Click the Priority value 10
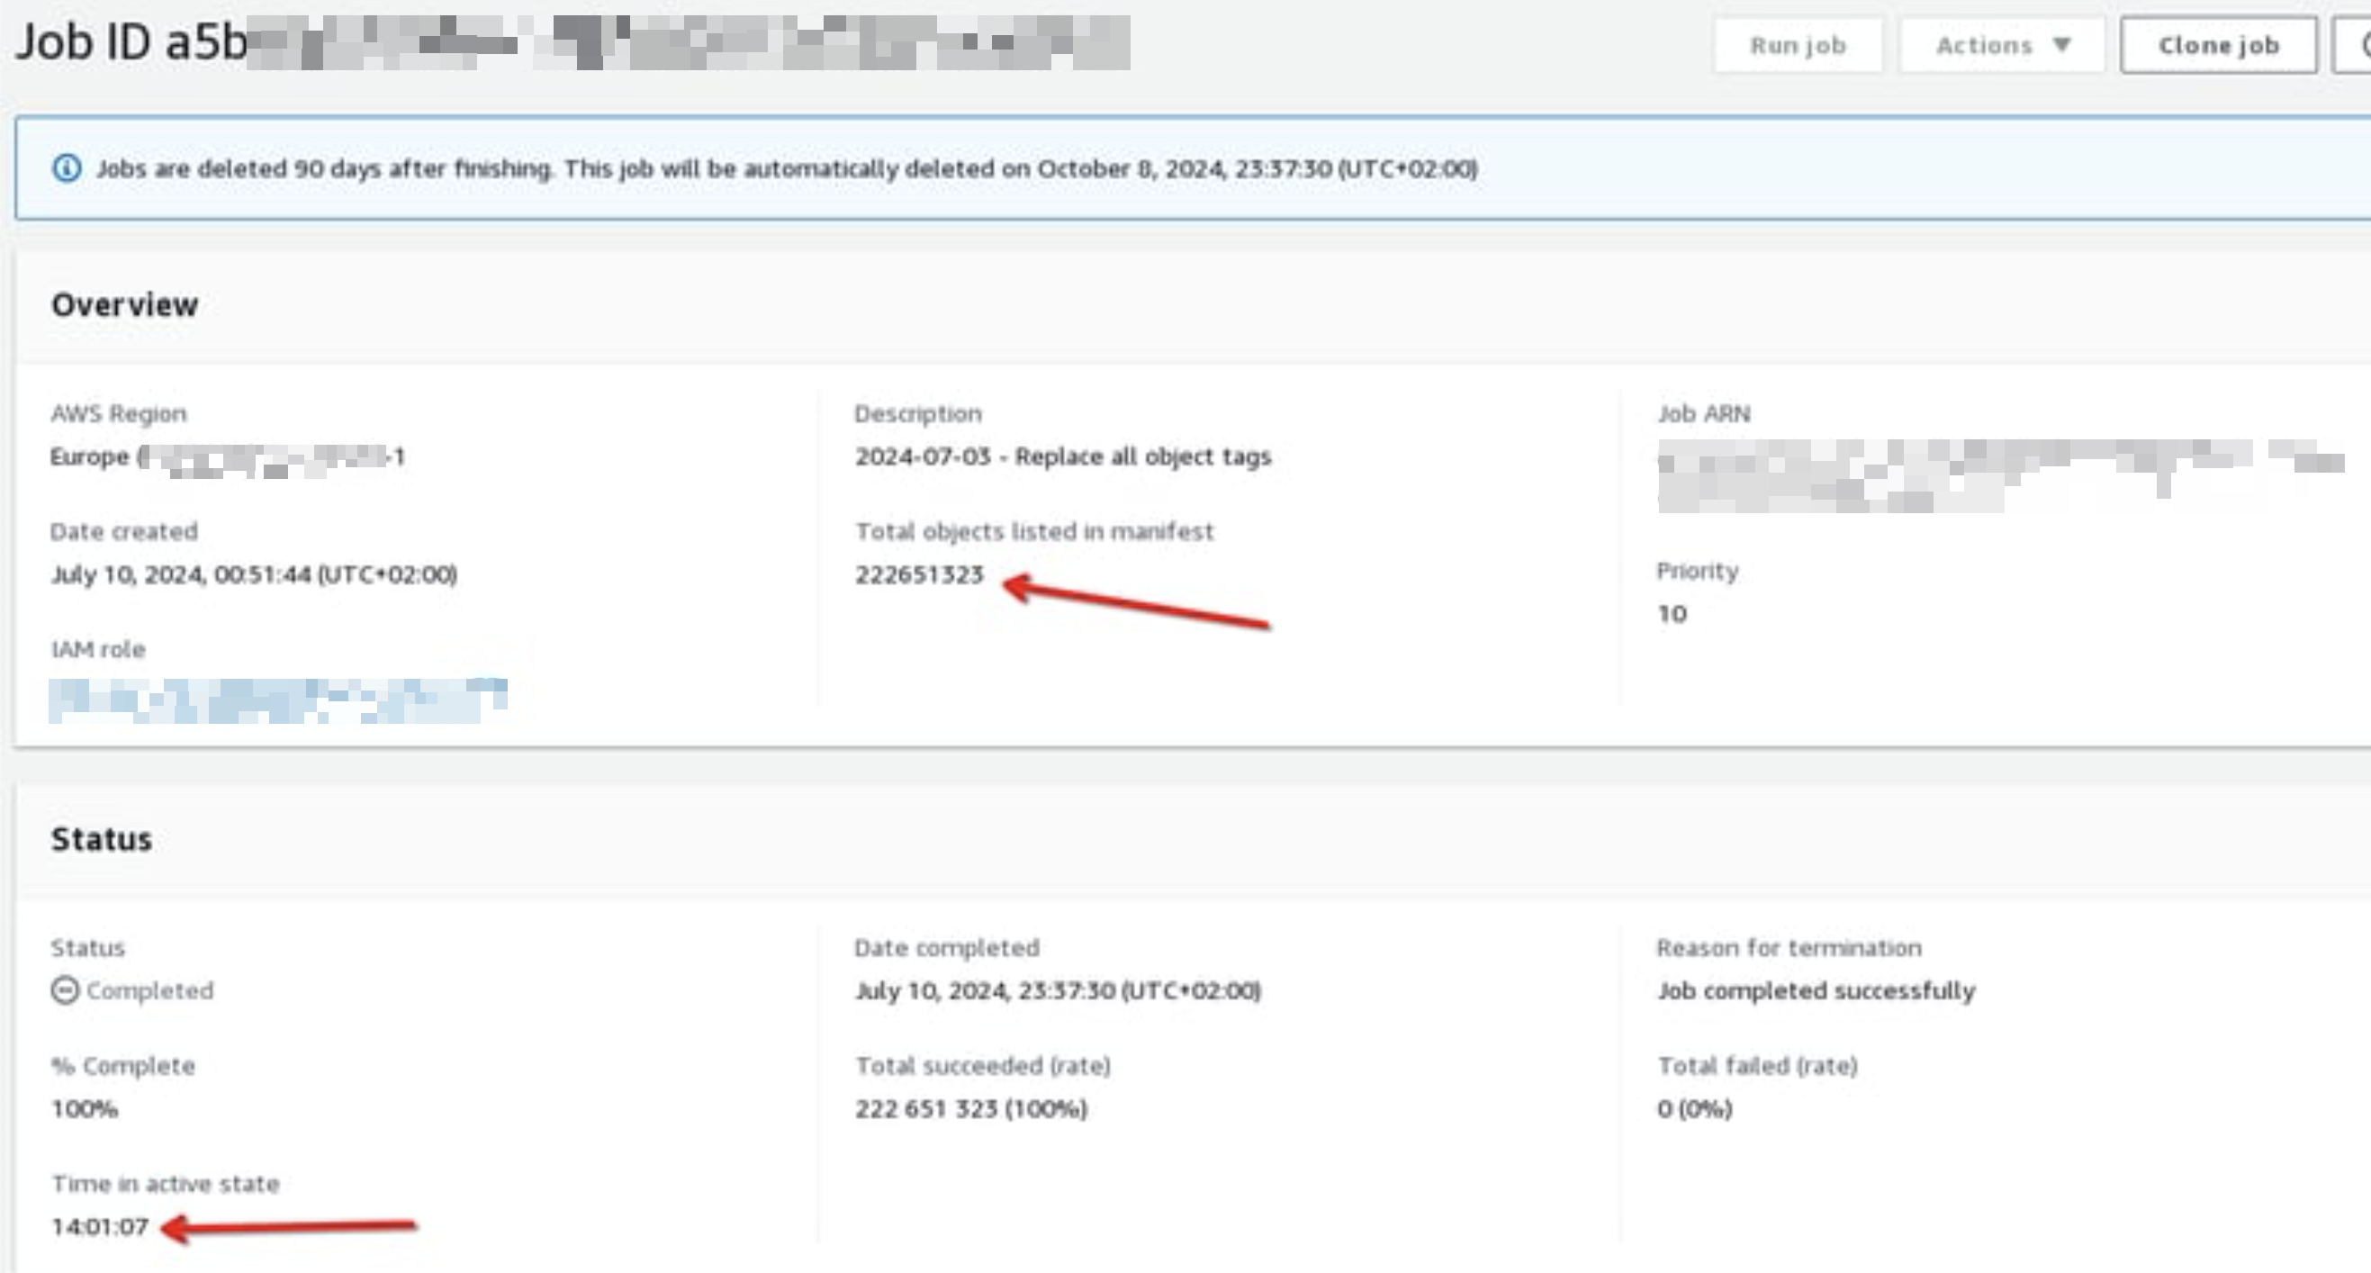The width and height of the screenshot is (2371, 1273). point(1672,614)
